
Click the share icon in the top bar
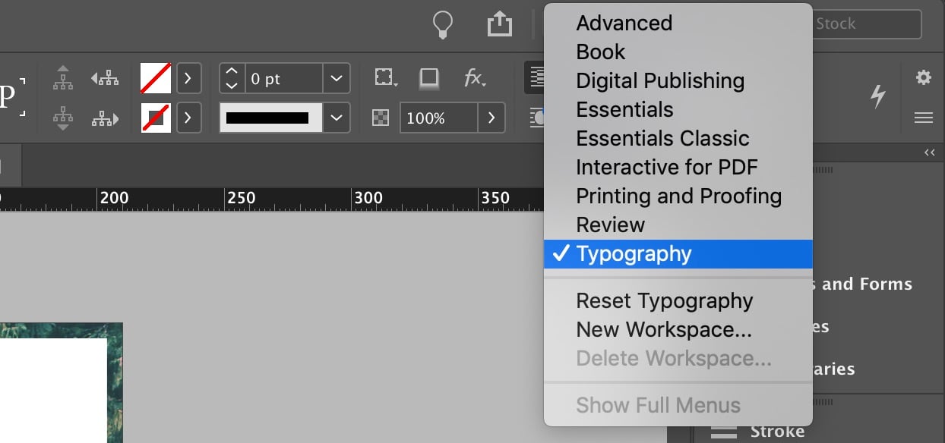(499, 24)
